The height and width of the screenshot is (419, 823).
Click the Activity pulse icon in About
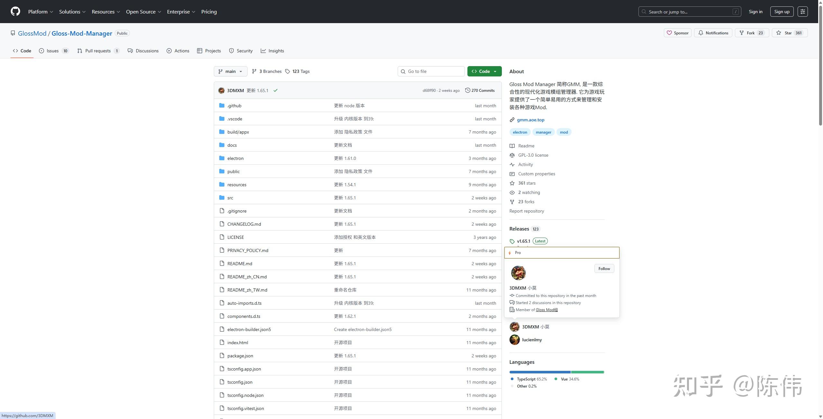512,164
